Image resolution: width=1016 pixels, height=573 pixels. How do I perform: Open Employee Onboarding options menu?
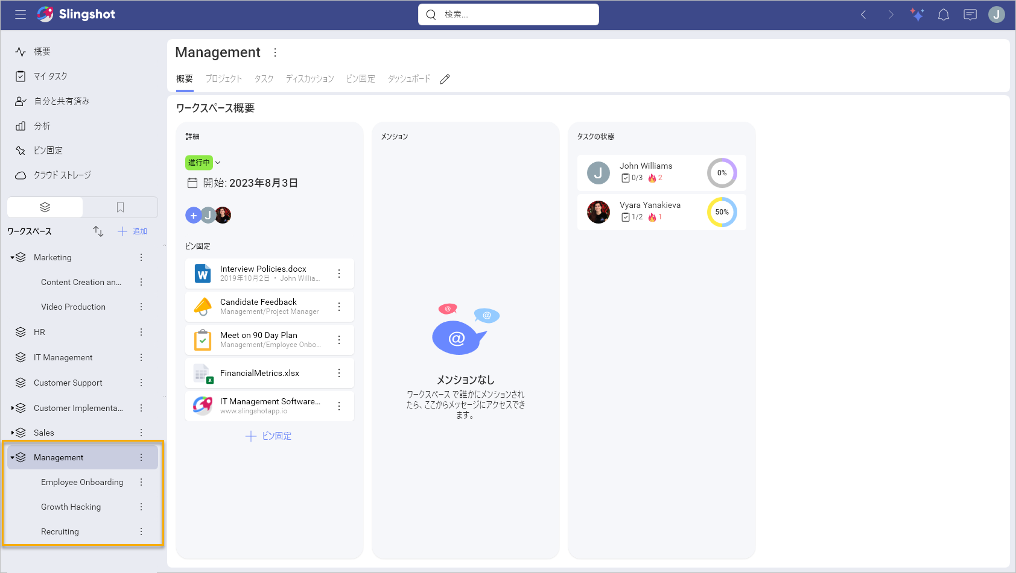[141, 482]
